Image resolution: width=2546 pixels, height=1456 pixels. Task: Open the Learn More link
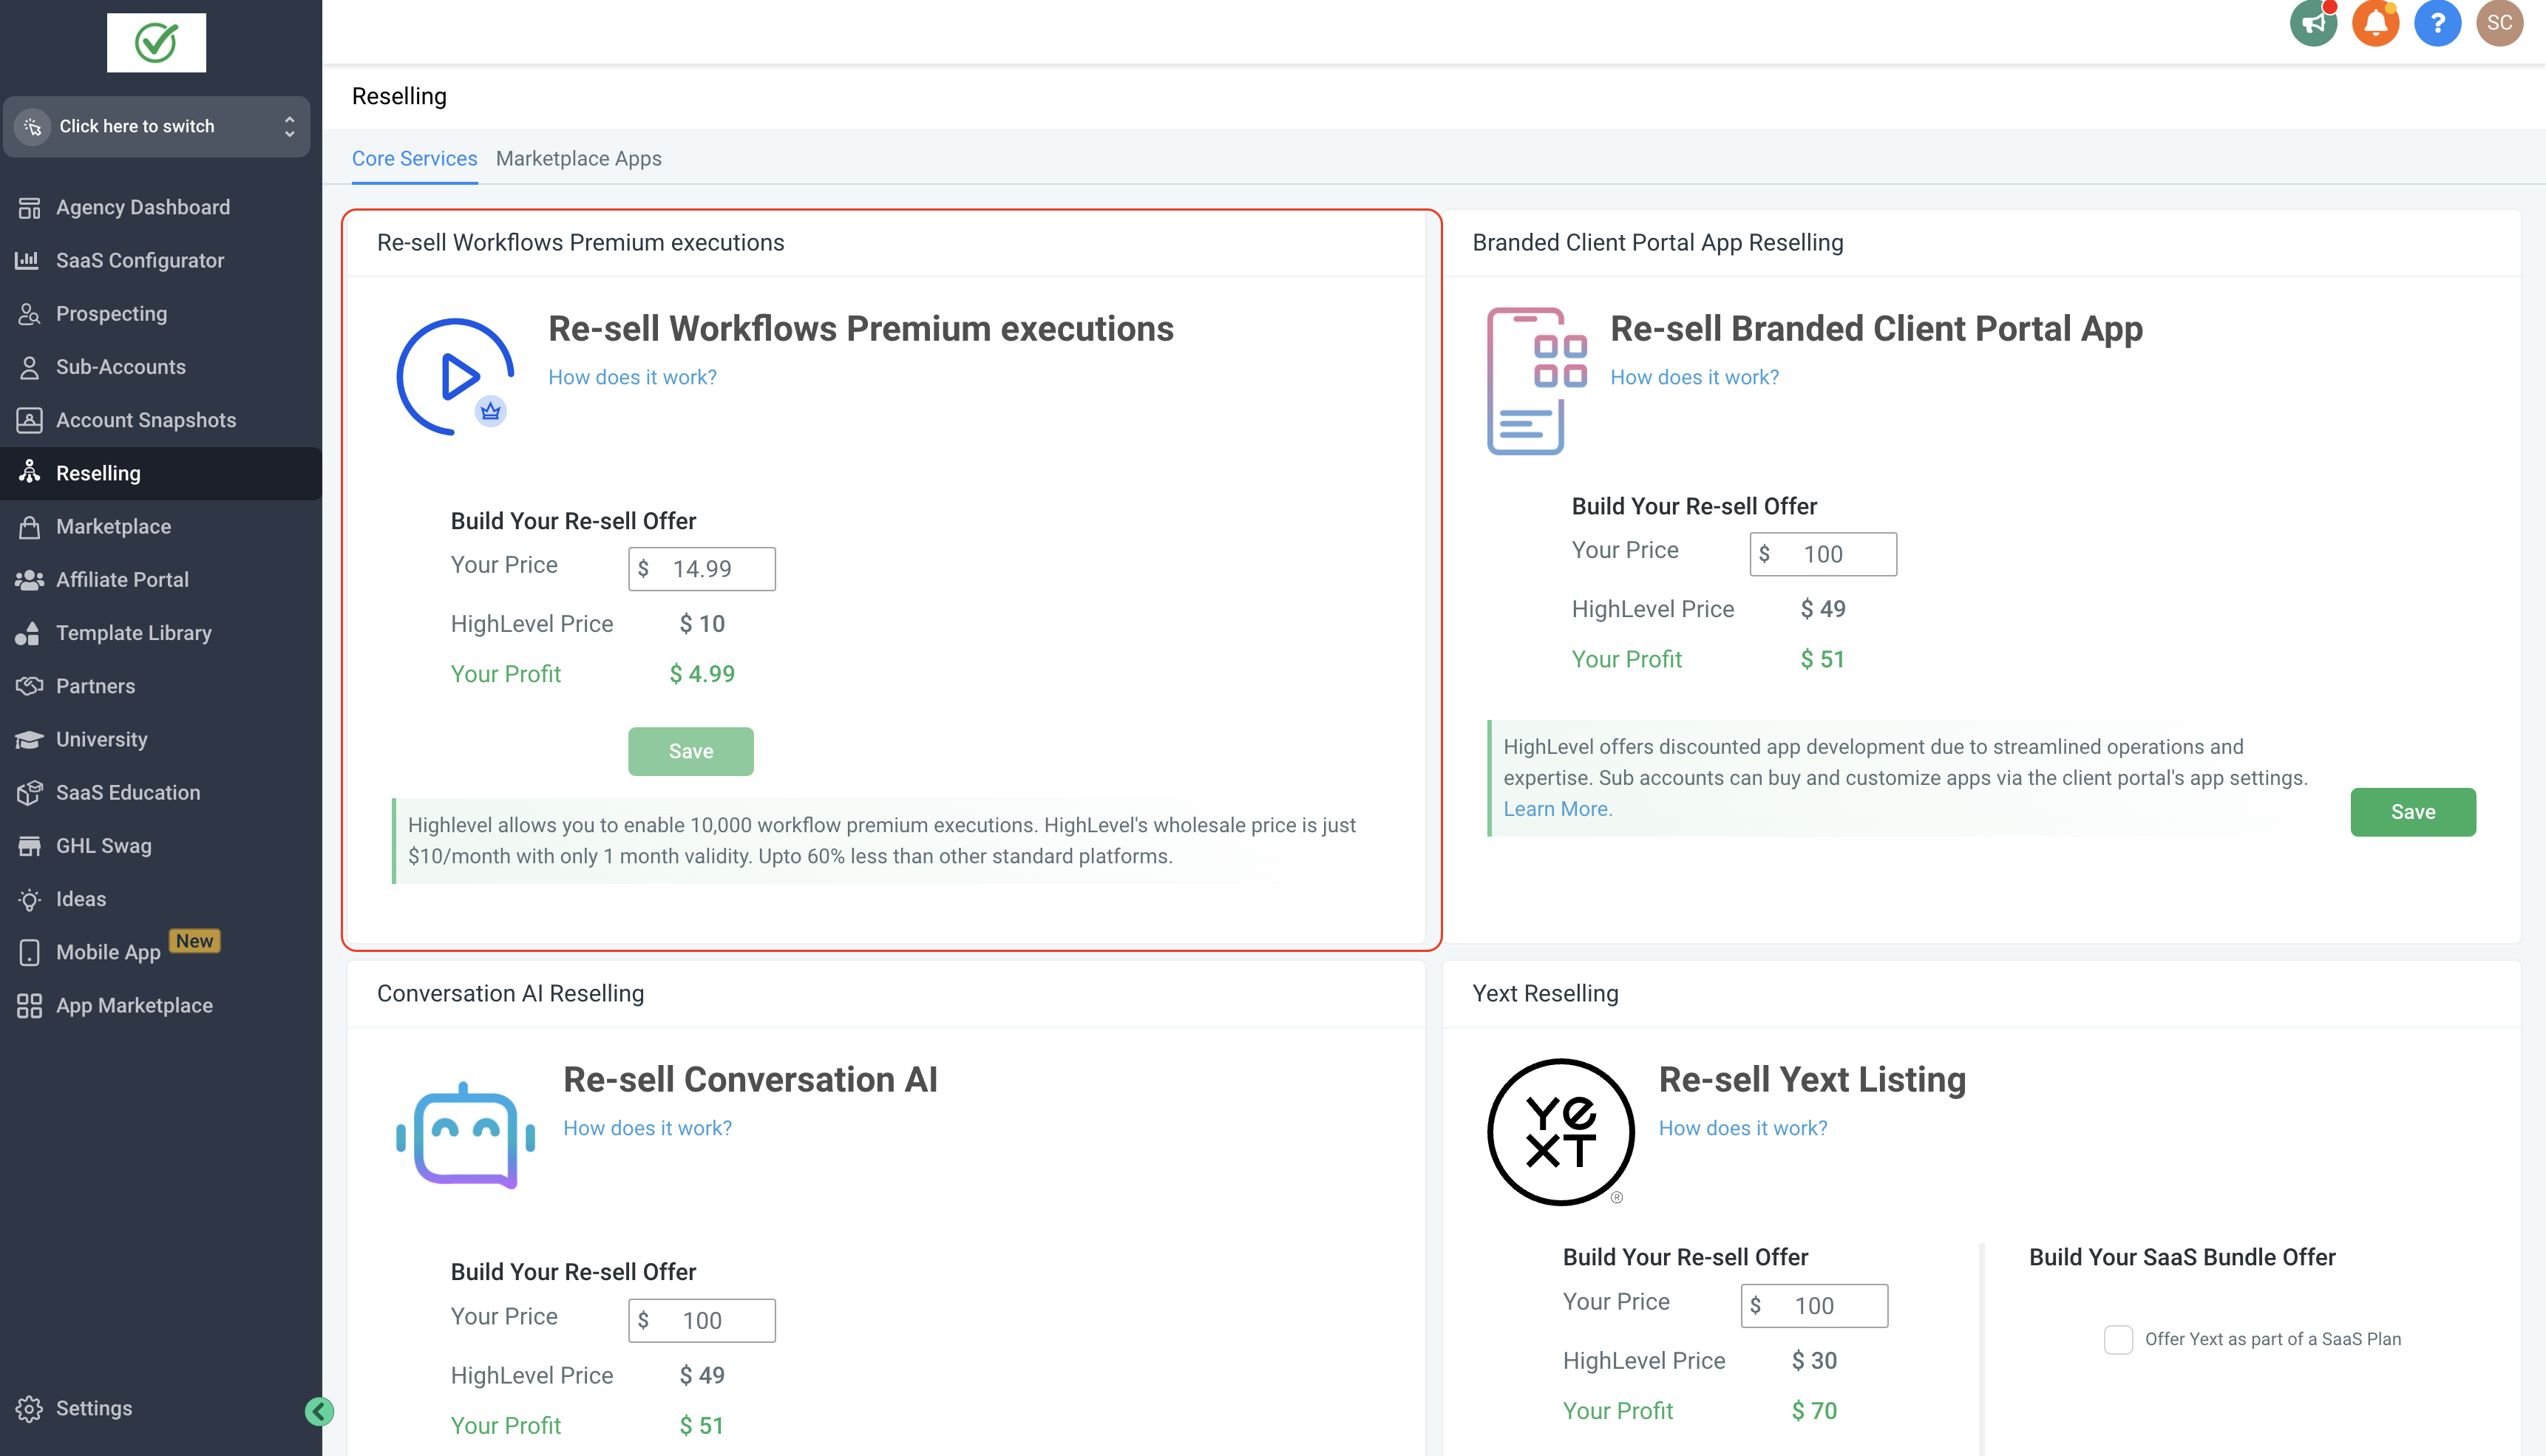(x=1557, y=809)
